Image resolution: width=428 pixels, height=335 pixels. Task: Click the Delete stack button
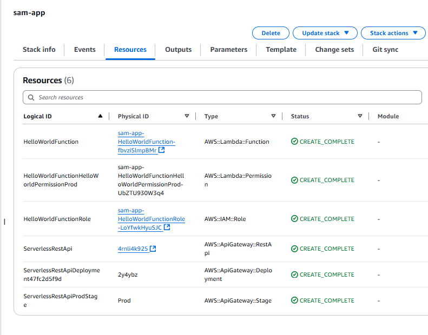click(271, 33)
